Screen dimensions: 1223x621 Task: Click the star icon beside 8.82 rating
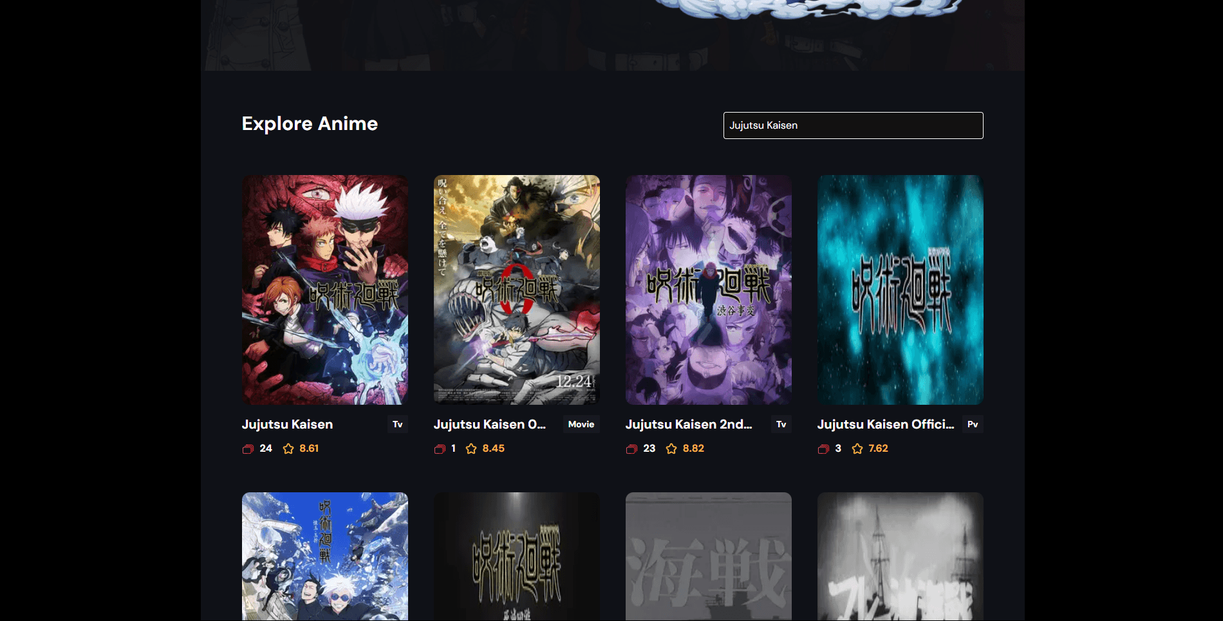671,449
